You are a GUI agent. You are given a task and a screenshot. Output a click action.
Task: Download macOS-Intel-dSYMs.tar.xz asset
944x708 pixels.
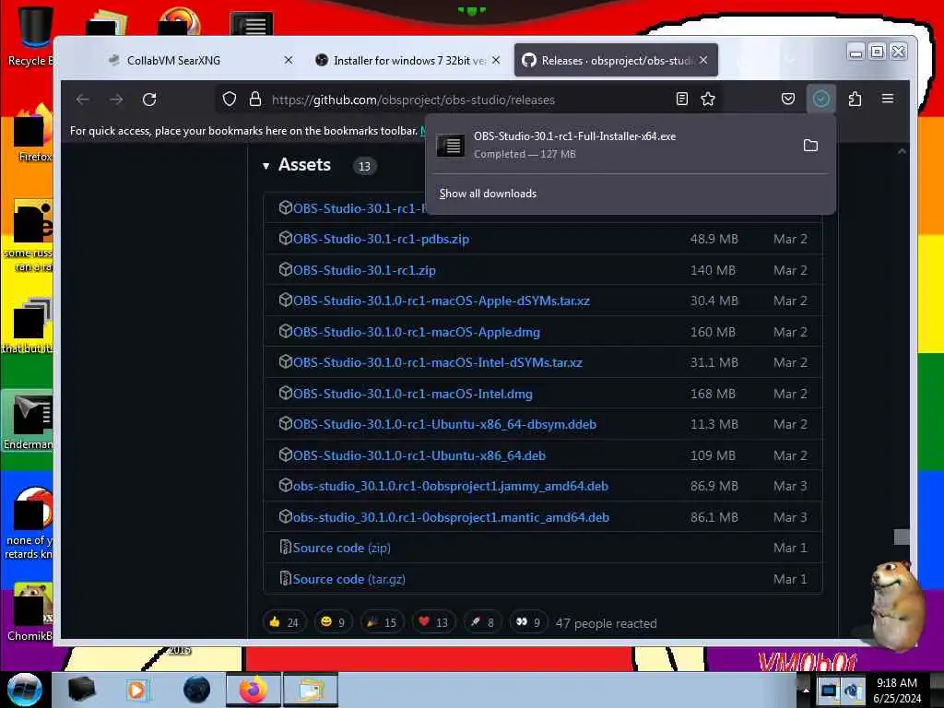click(438, 363)
